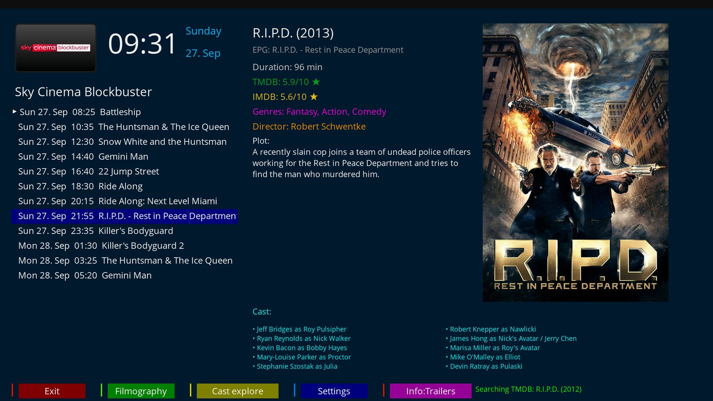Select Ride Along: Next Level Miami listing
Viewport: 713px width, 401px height.
pyautogui.click(x=124, y=201)
